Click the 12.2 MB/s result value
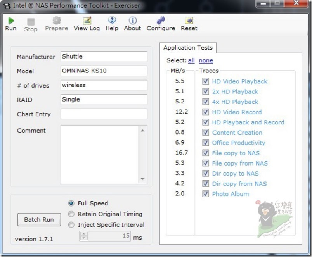This screenshot has width=312, height=257. click(182, 112)
